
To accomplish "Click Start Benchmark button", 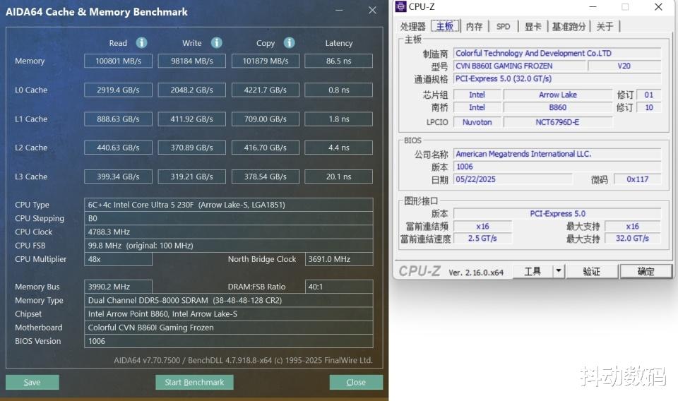I will pos(194,382).
